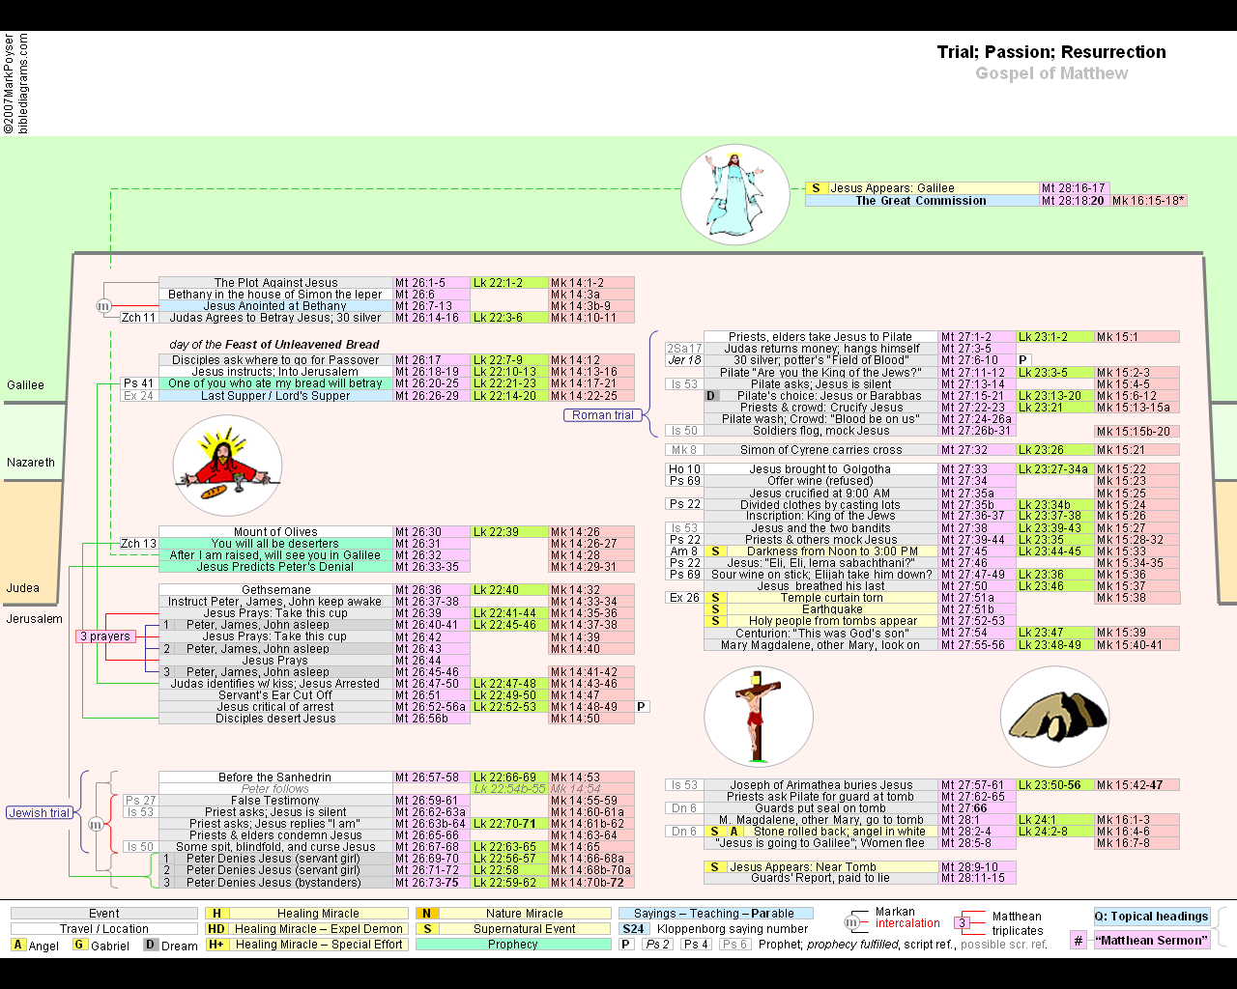Click the risen Jesus illustration
Viewport: 1237px width, 989px height.
pos(735,194)
